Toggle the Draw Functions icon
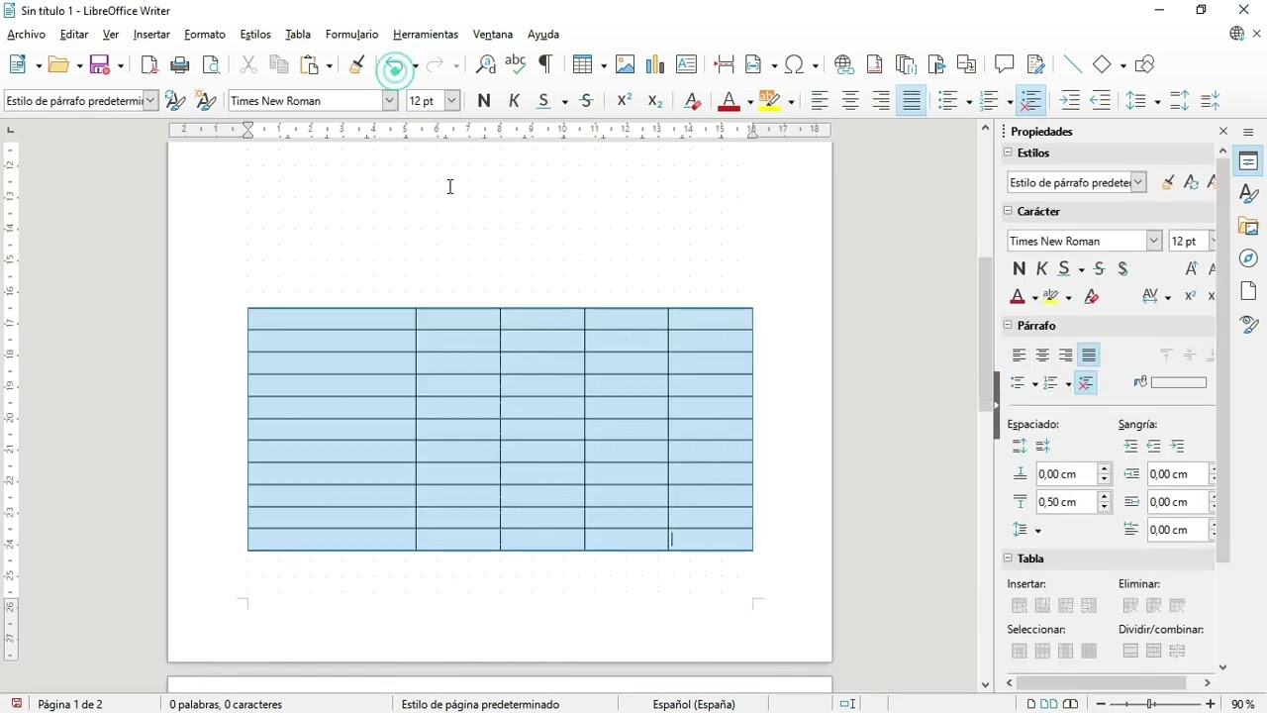This screenshot has width=1267, height=713. pyautogui.click(x=1145, y=65)
